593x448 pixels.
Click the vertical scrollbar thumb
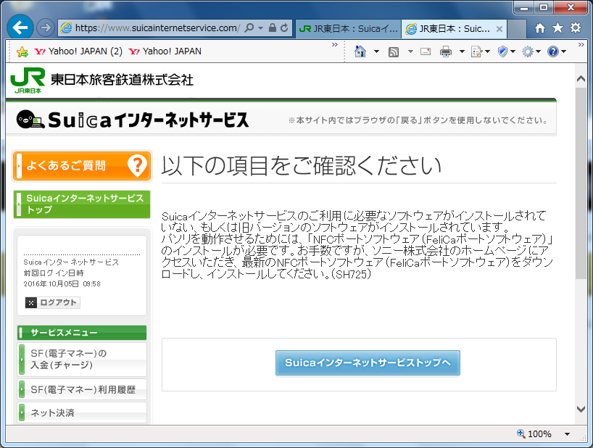tap(581, 183)
